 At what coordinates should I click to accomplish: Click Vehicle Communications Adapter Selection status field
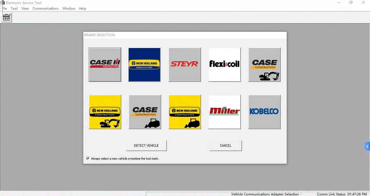[265, 194]
